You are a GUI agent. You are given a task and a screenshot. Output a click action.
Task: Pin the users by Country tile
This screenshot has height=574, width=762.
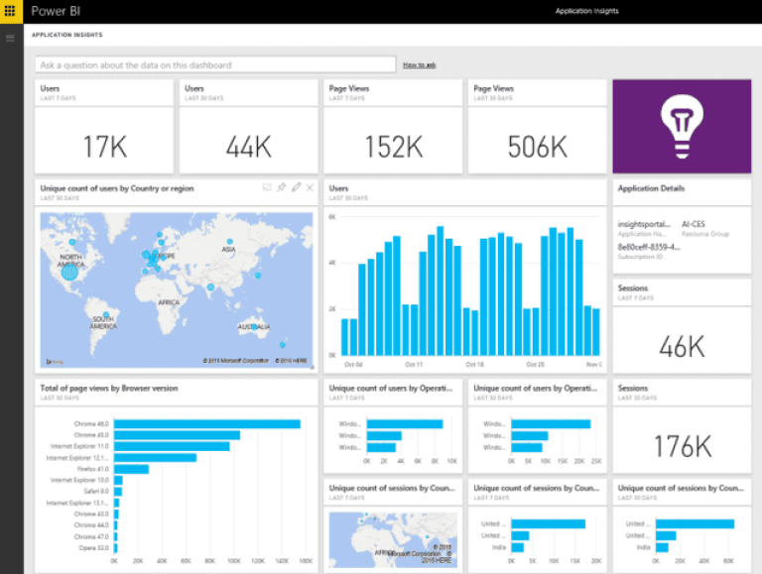click(281, 187)
